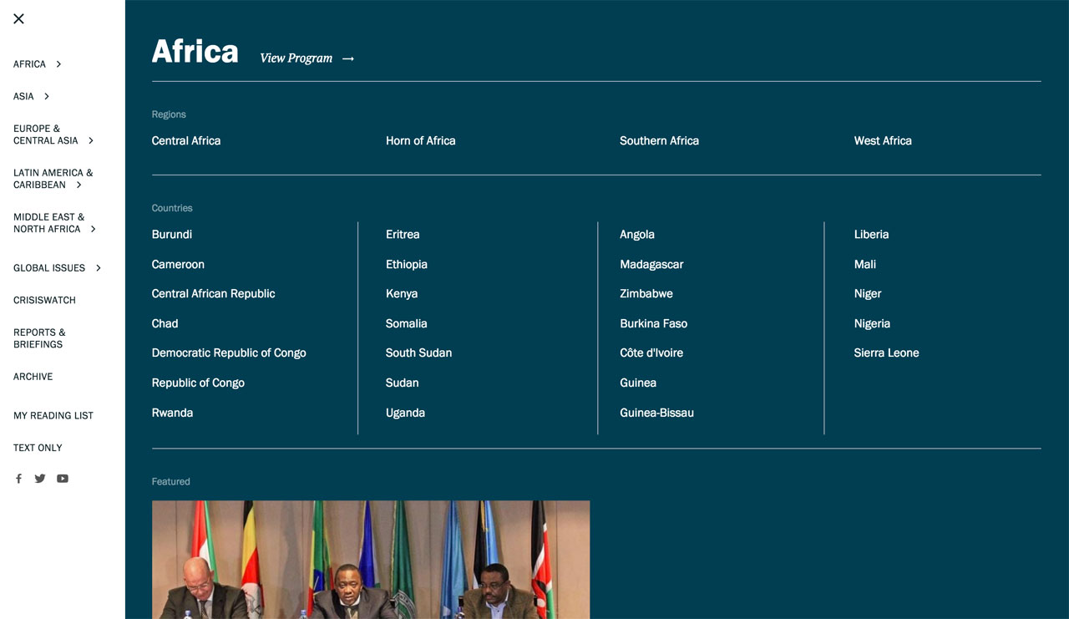1069x619 pixels.
Task: Open the Nigeria country link
Action: point(872,323)
